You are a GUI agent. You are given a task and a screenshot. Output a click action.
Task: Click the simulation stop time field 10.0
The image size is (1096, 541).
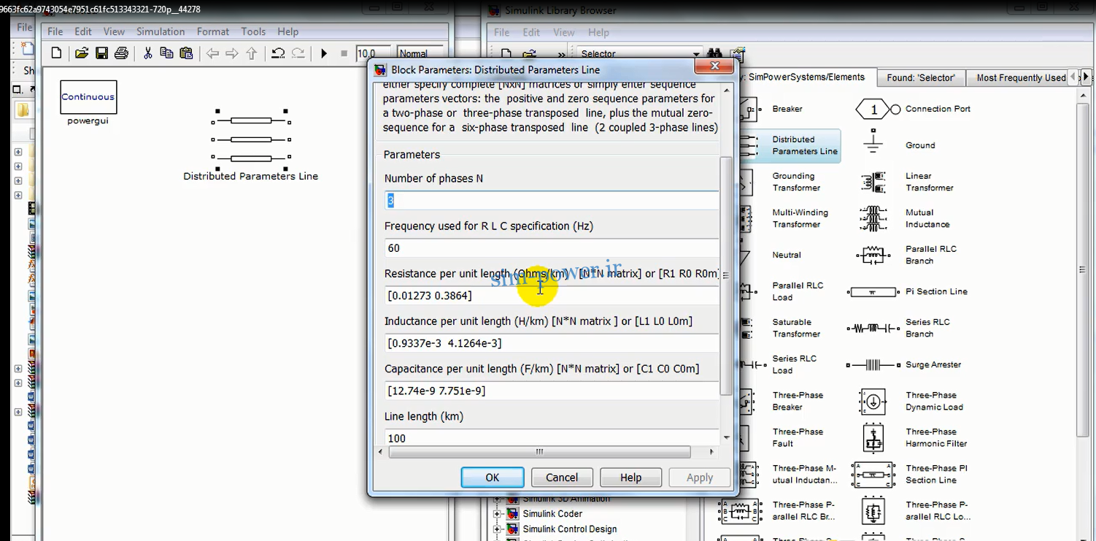point(374,53)
